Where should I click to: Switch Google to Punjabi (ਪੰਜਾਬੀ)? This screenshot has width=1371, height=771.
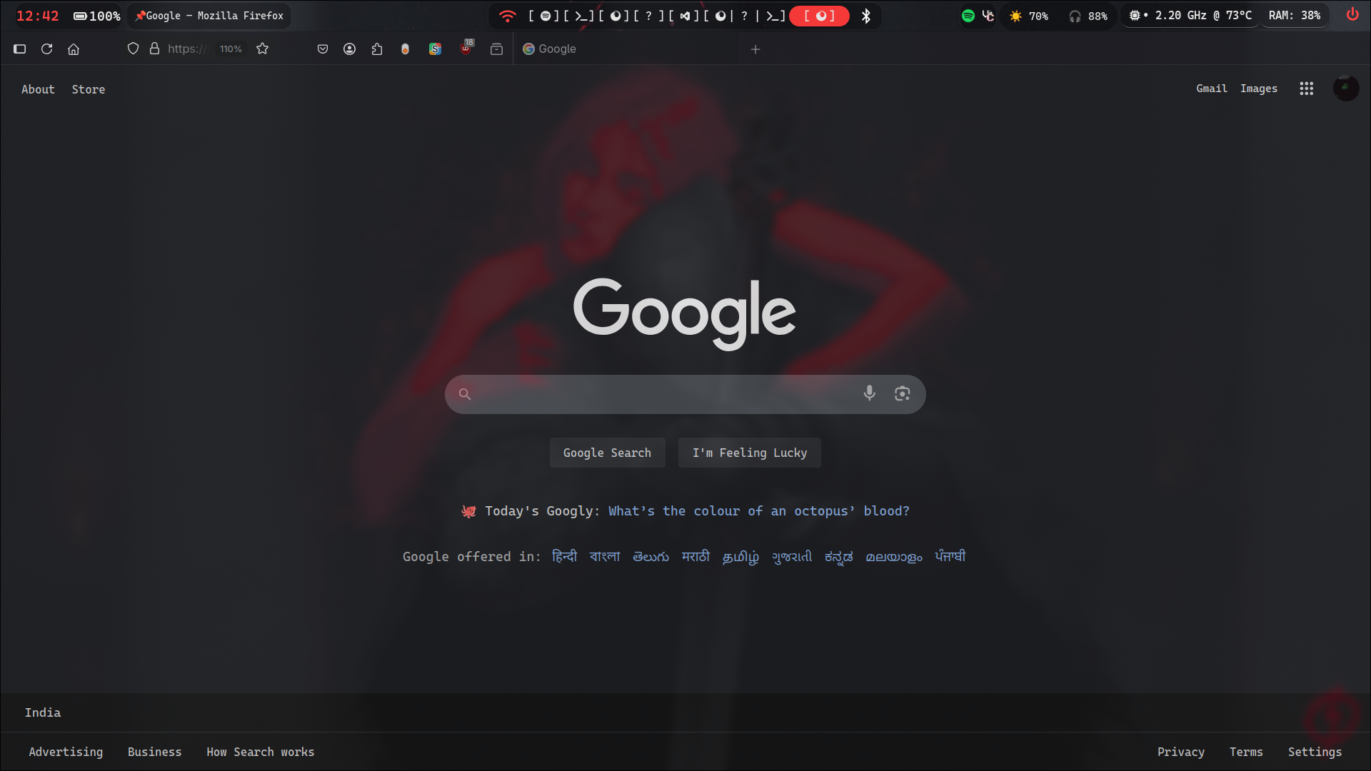tap(950, 556)
